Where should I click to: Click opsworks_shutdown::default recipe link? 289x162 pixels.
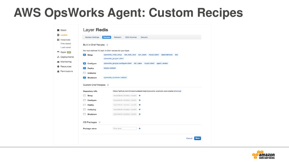coord(115,78)
